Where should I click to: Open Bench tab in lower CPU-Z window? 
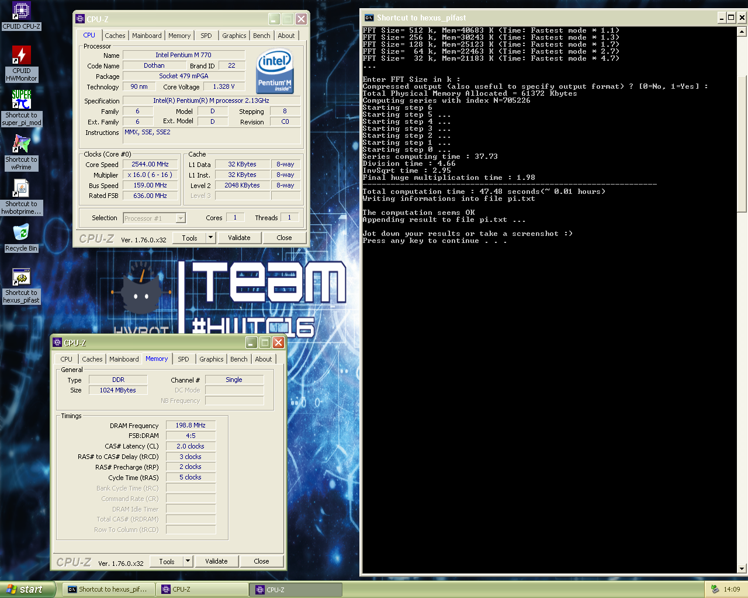pos(239,359)
